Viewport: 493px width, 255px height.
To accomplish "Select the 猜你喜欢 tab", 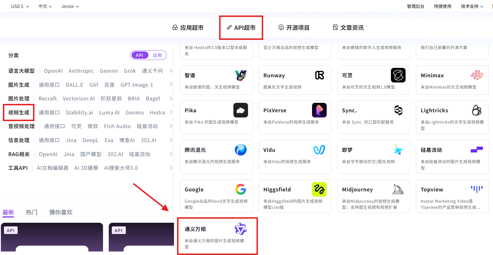I will (x=61, y=212).
